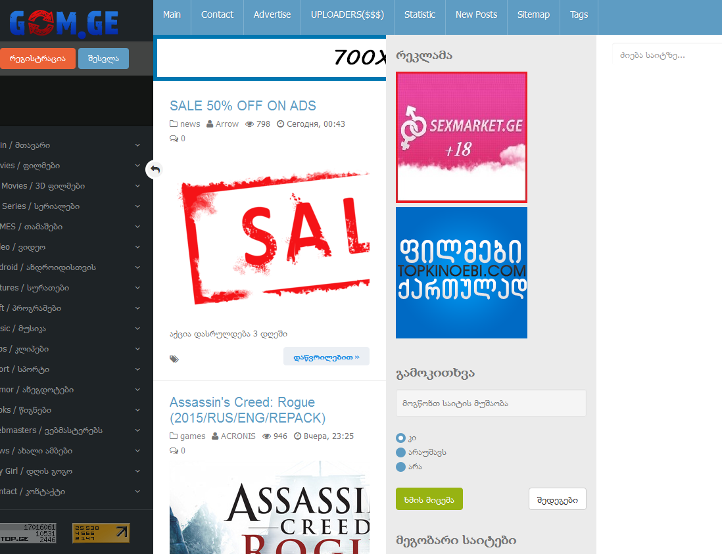Expand the 'მთავარი' sidebar category

point(137,145)
